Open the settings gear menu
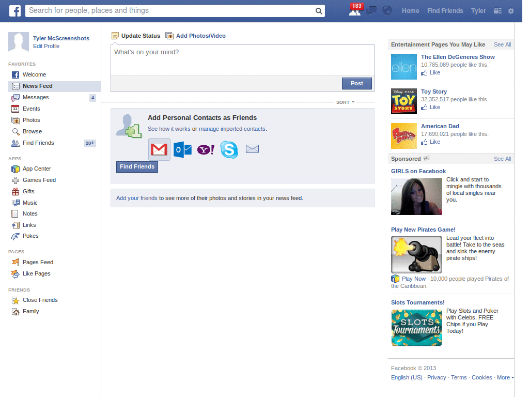The image size is (529, 397). click(x=511, y=11)
